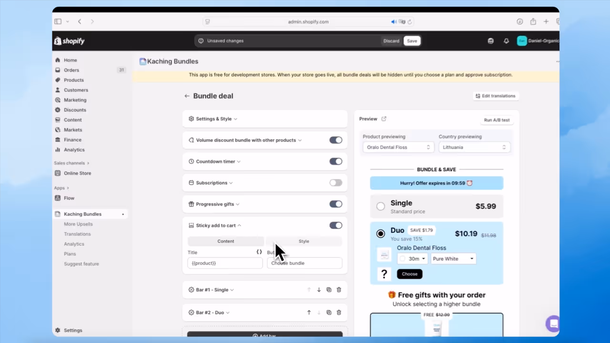Select the Duo radio option in preview

click(380, 233)
